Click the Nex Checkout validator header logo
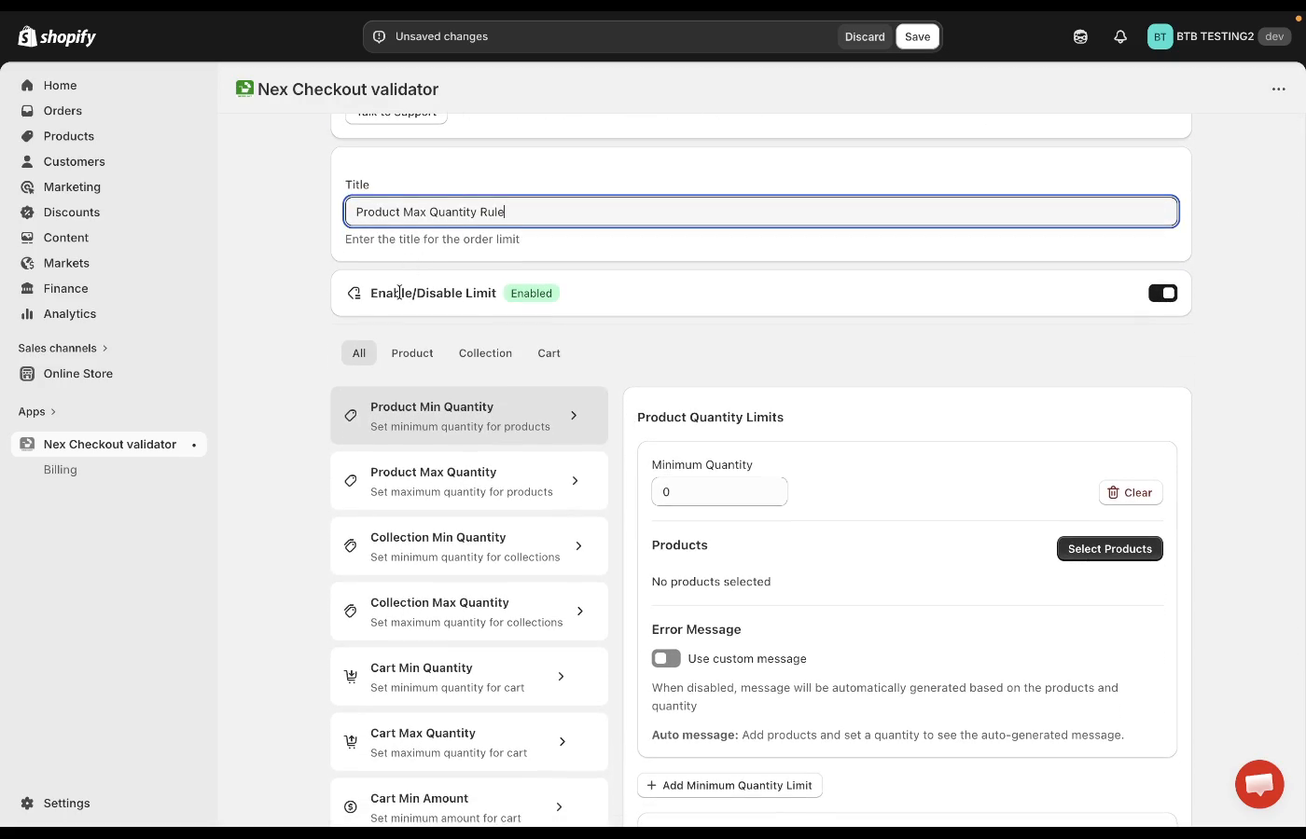Image resolution: width=1306 pixels, height=839 pixels. click(x=244, y=89)
